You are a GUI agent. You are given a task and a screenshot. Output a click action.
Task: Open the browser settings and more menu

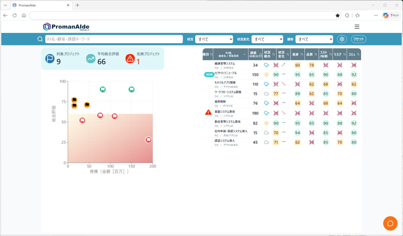tap(376, 15)
